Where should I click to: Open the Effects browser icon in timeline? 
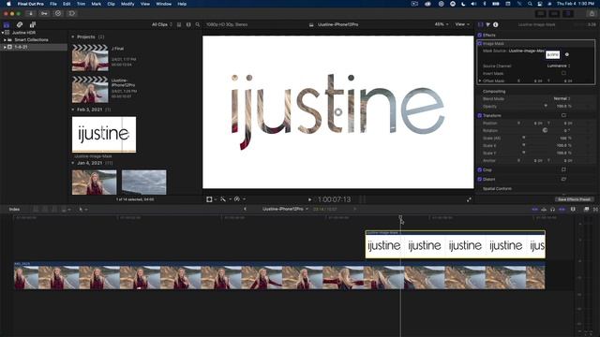point(586,210)
